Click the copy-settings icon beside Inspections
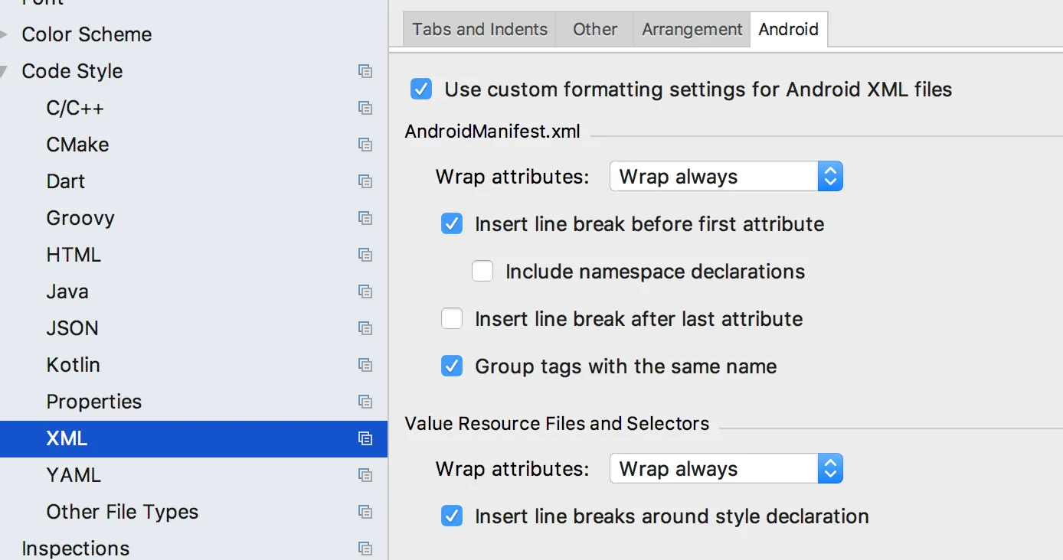The height and width of the screenshot is (560, 1063). click(365, 549)
